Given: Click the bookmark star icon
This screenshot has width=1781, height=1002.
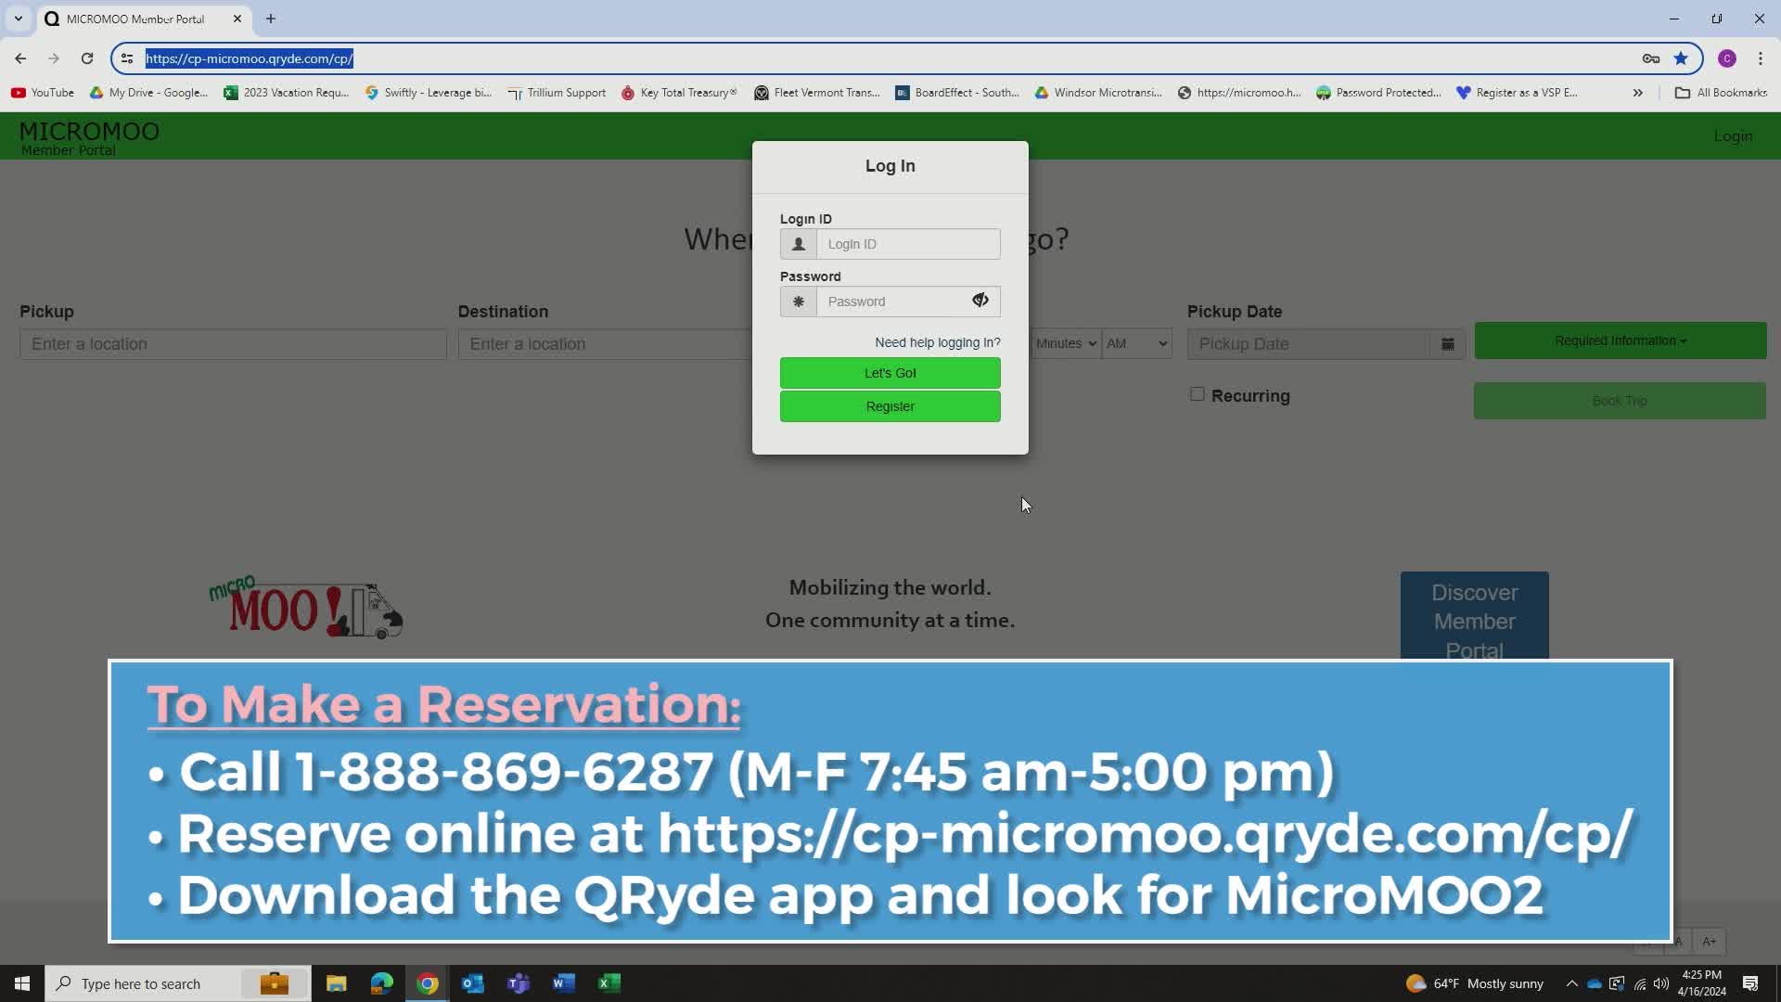Looking at the screenshot, I should [1681, 58].
